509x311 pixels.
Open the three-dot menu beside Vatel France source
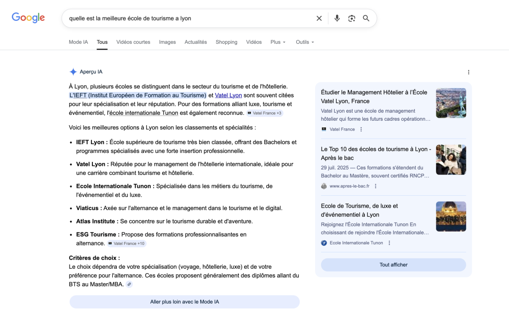[361, 129]
